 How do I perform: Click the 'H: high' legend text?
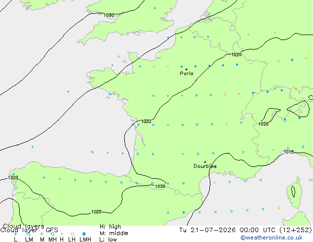(x=110, y=227)
